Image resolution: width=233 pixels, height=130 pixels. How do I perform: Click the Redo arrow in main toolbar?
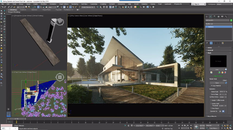pyautogui.click(x=5, y=7)
